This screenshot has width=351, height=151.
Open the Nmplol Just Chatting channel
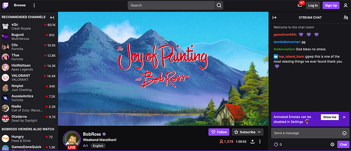click(29, 88)
